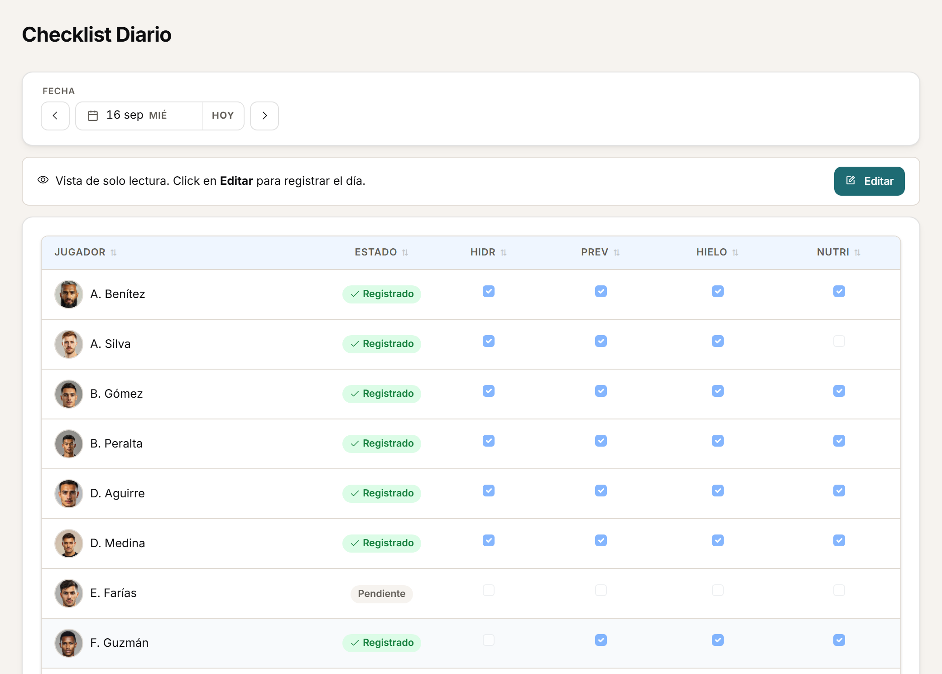
Task: Toggle E. Farías's NUTRI checkbox
Action: point(839,590)
